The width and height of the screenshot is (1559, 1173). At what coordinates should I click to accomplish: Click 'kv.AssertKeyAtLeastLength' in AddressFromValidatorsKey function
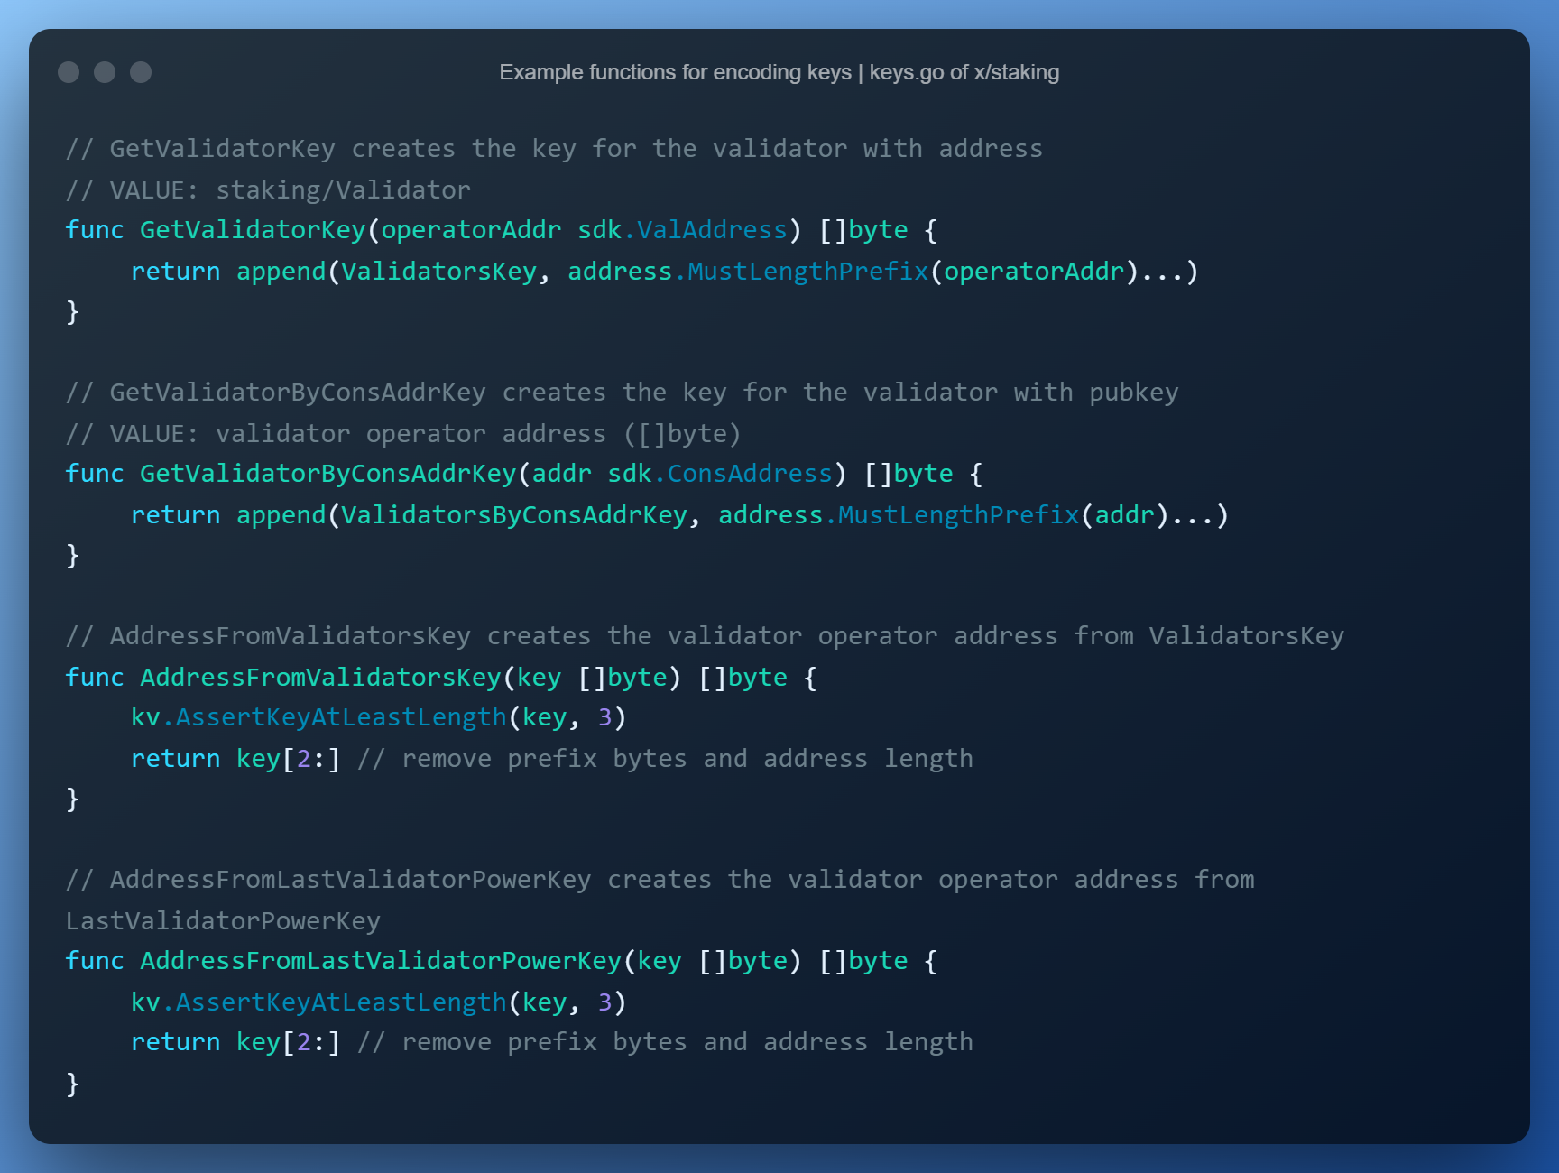click(319, 717)
